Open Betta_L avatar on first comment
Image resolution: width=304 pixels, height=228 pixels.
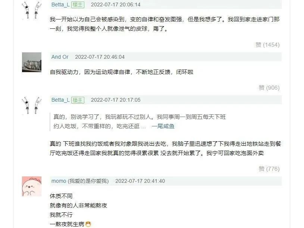click(32, 10)
